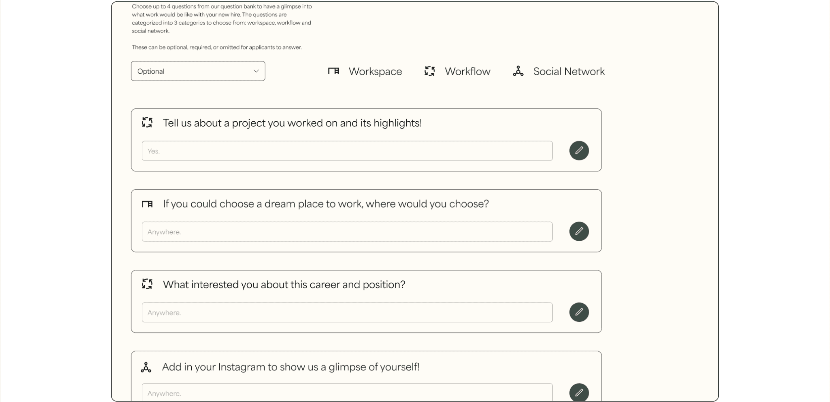The width and height of the screenshot is (830, 402).
Task: Click workspace icon beside dream place question
Action: [x=147, y=204]
